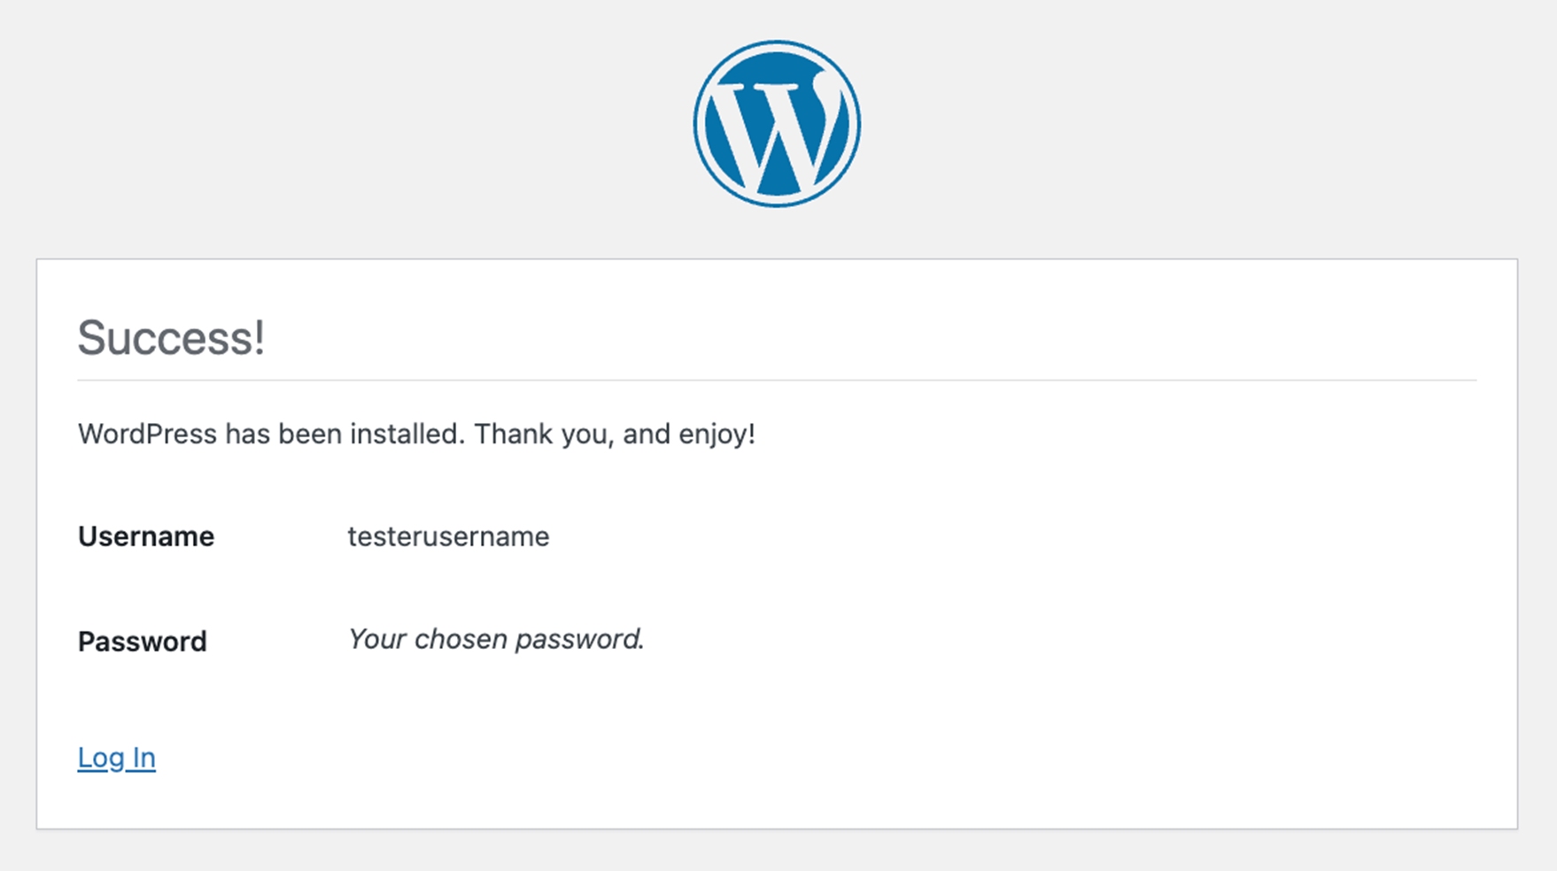The image size is (1557, 871).
Task: Click the word "enjoy!" in the message
Action: [x=717, y=434]
